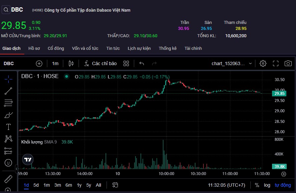Select the brush drawing tool
The image size is (296, 193).
tap(9, 115)
